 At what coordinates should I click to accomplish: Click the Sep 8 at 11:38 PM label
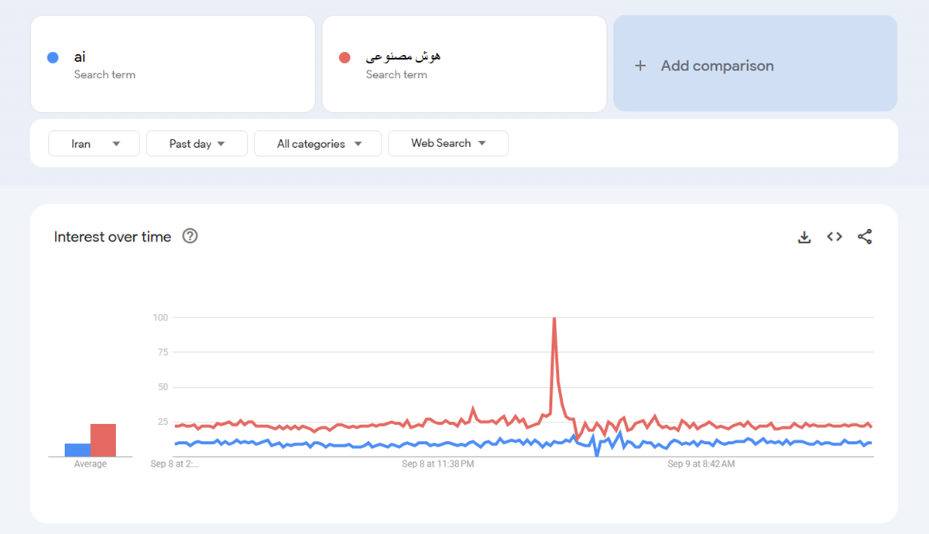pyautogui.click(x=437, y=464)
